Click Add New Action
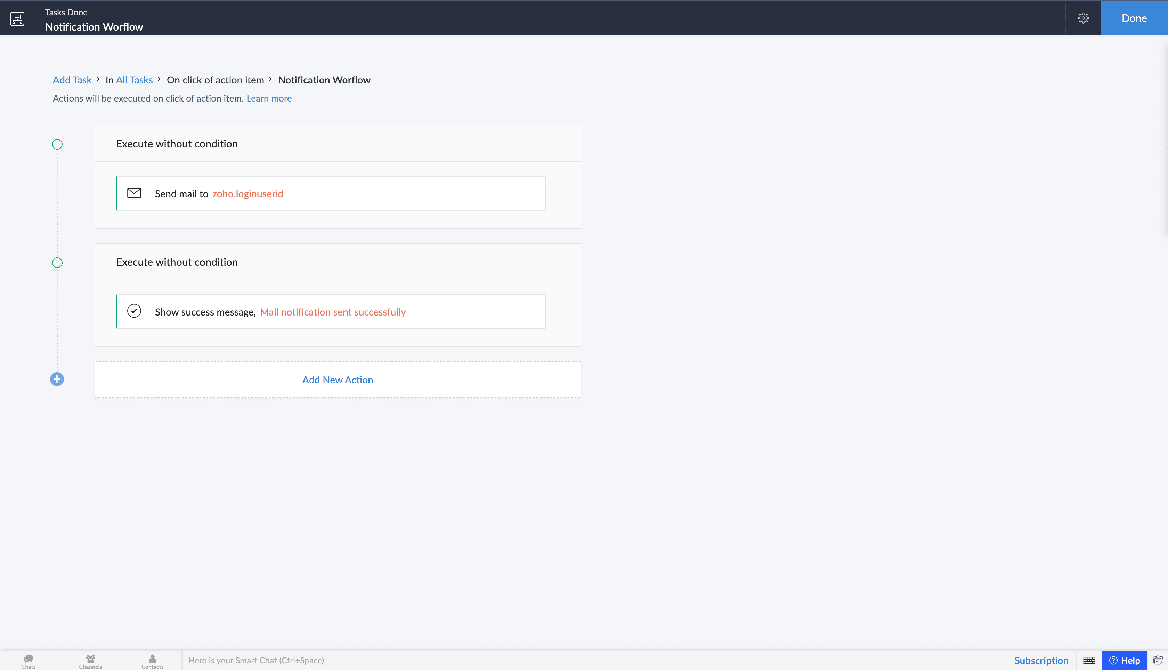The width and height of the screenshot is (1168, 670). tap(338, 380)
